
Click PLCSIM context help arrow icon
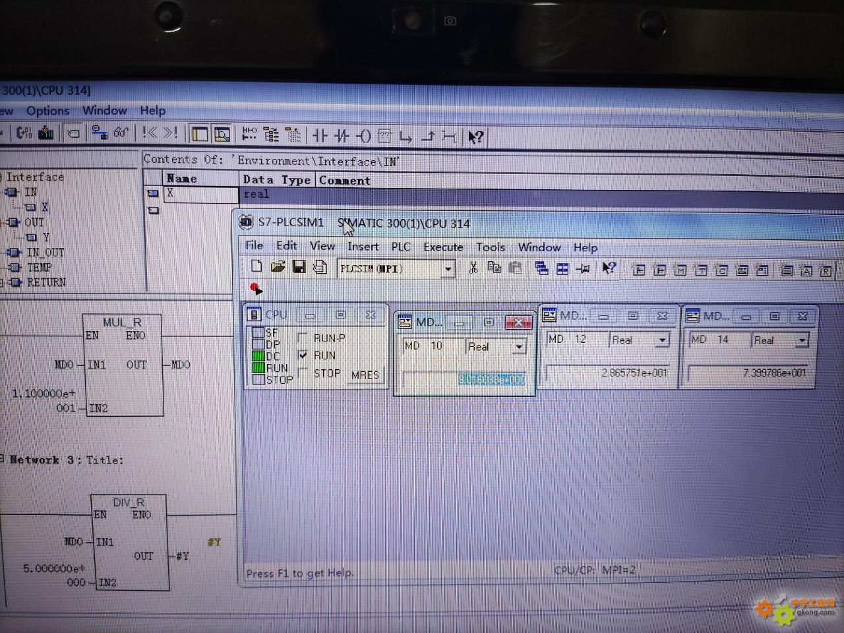point(609,268)
